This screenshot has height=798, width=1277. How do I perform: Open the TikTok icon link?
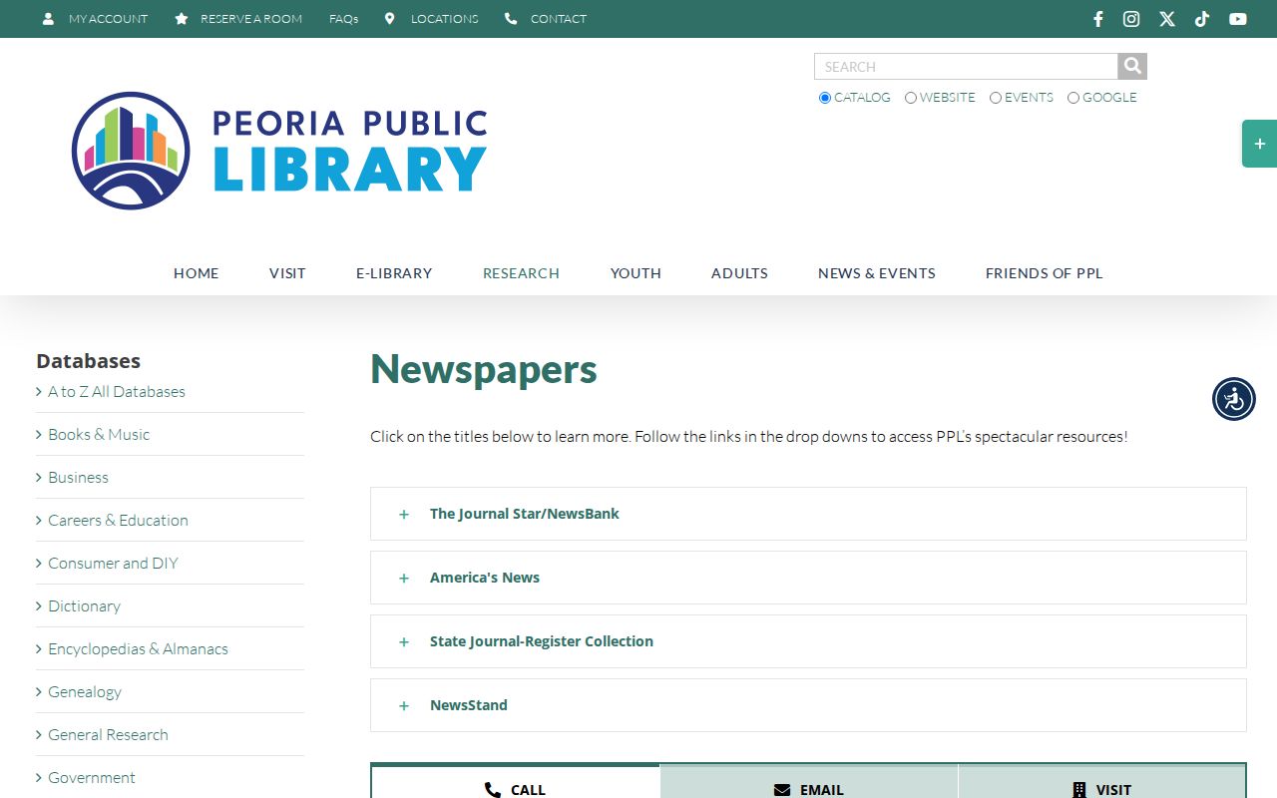pos(1202,19)
